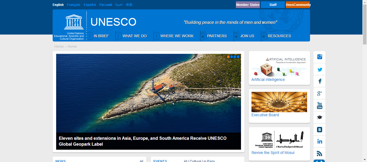The width and height of the screenshot is (367, 162).
Task: Open the Artificial Intelligence link
Action: (268, 80)
